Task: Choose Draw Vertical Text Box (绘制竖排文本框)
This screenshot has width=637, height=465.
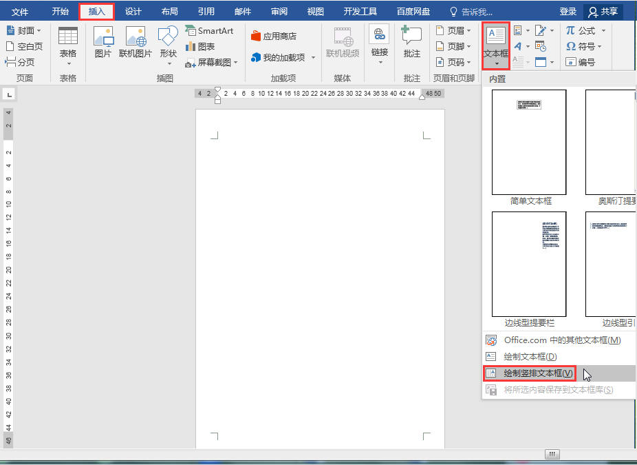Action: pyautogui.click(x=559, y=373)
